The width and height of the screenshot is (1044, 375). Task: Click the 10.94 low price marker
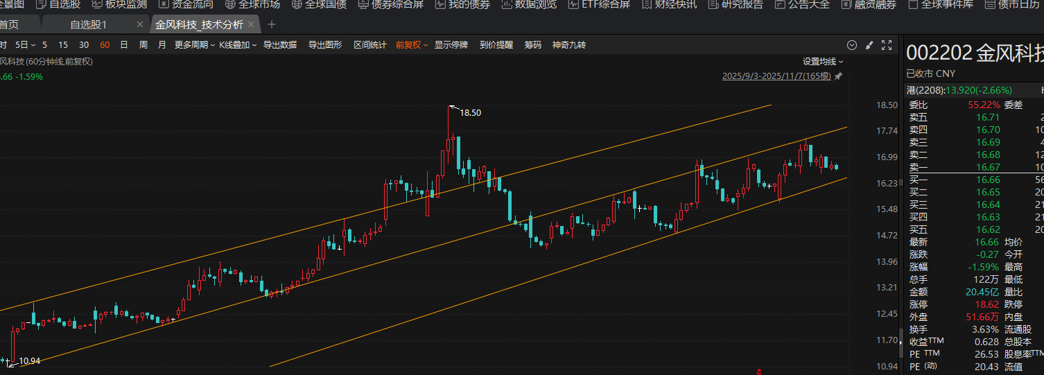point(29,361)
